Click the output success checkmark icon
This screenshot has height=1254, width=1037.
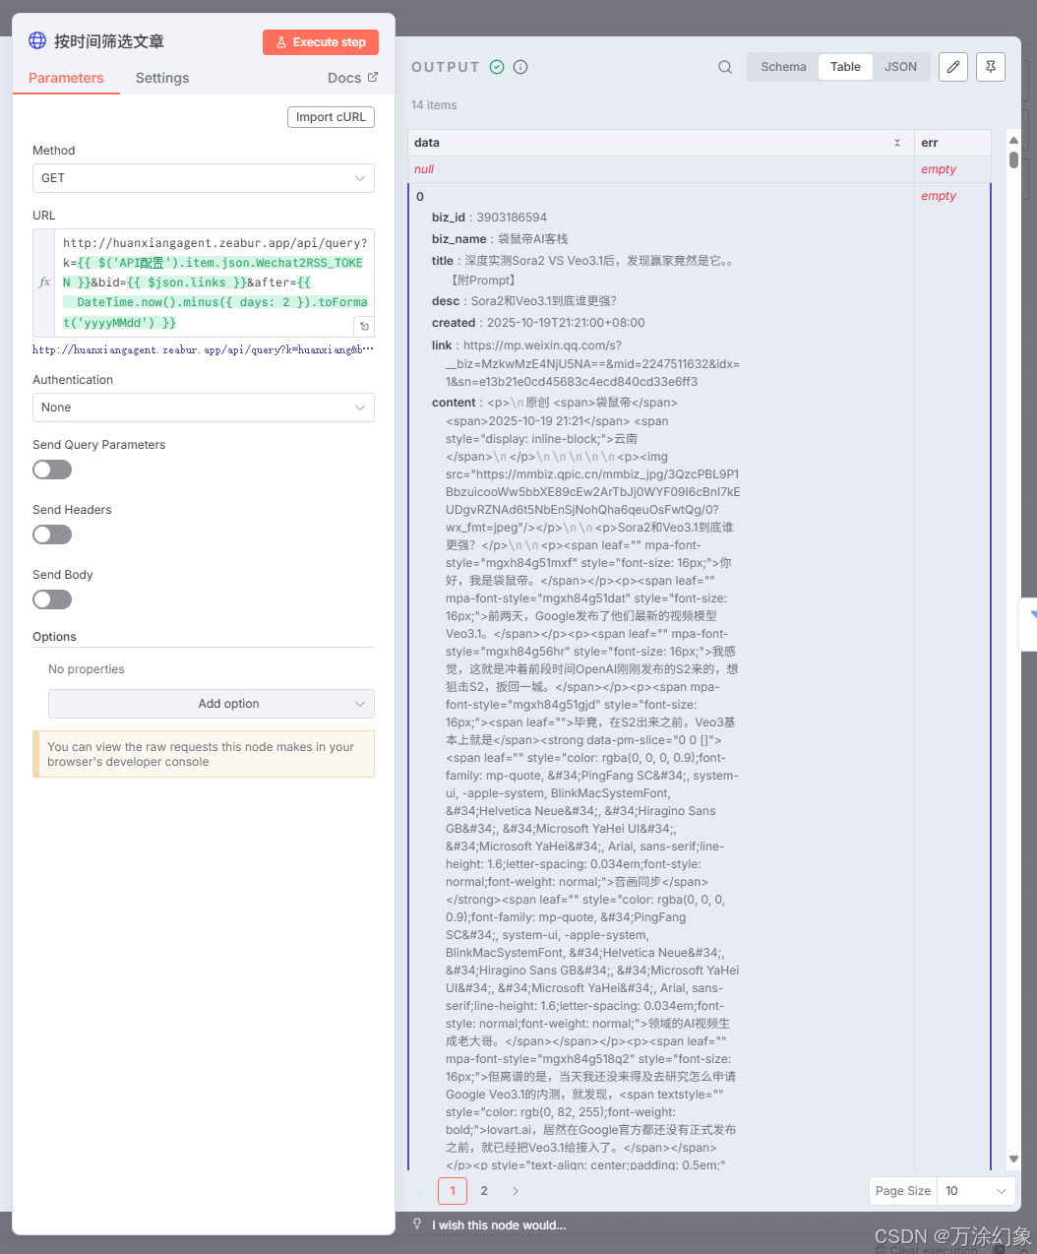tap(497, 67)
